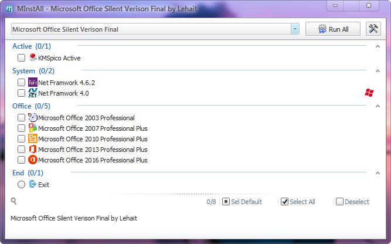Click the Office 2007 Professional Plus icon
Viewport: 391px width, 244px height.
point(33,128)
